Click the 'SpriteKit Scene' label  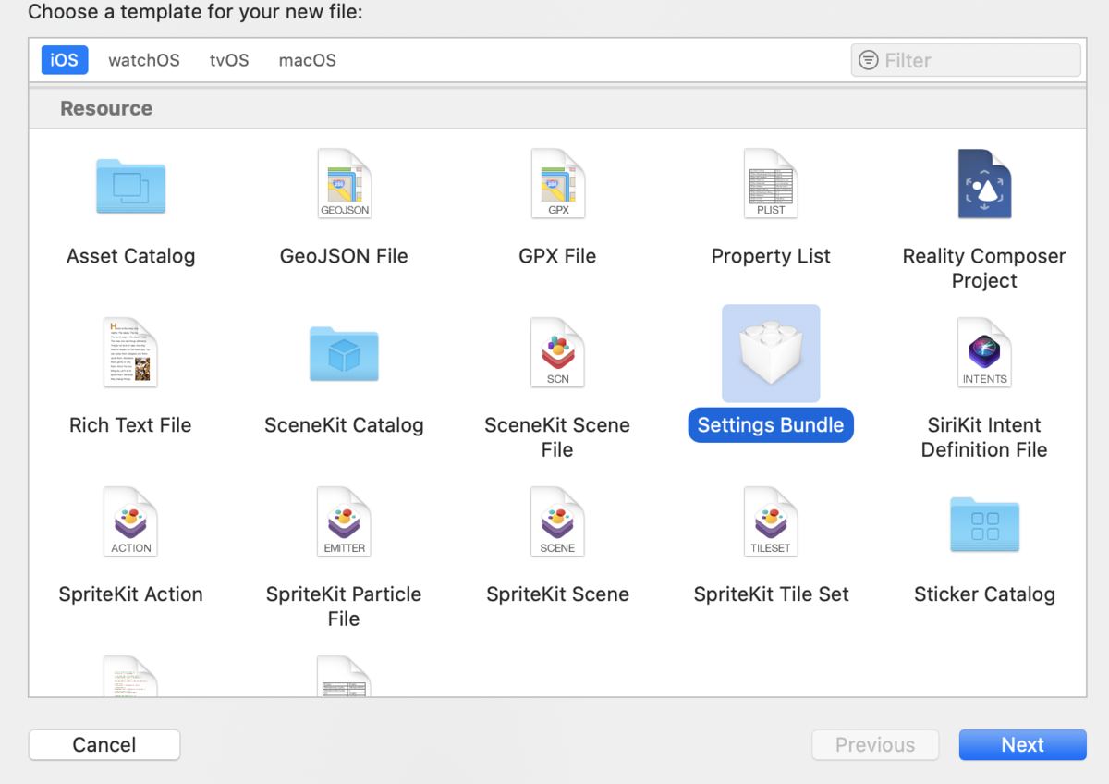coord(557,594)
